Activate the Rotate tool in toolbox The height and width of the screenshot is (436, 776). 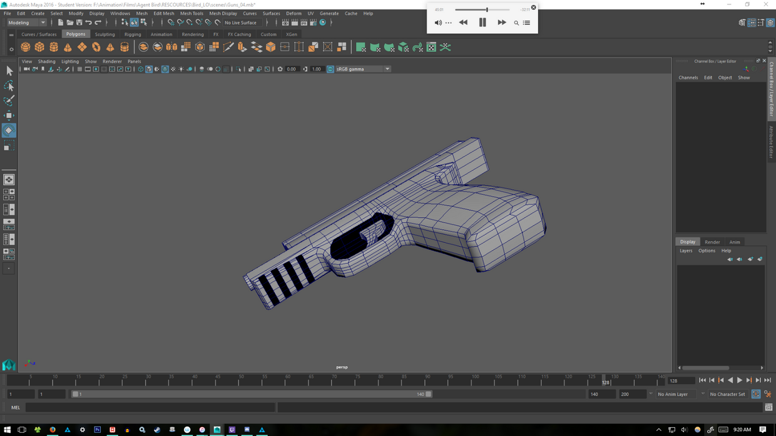click(x=9, y=131)
